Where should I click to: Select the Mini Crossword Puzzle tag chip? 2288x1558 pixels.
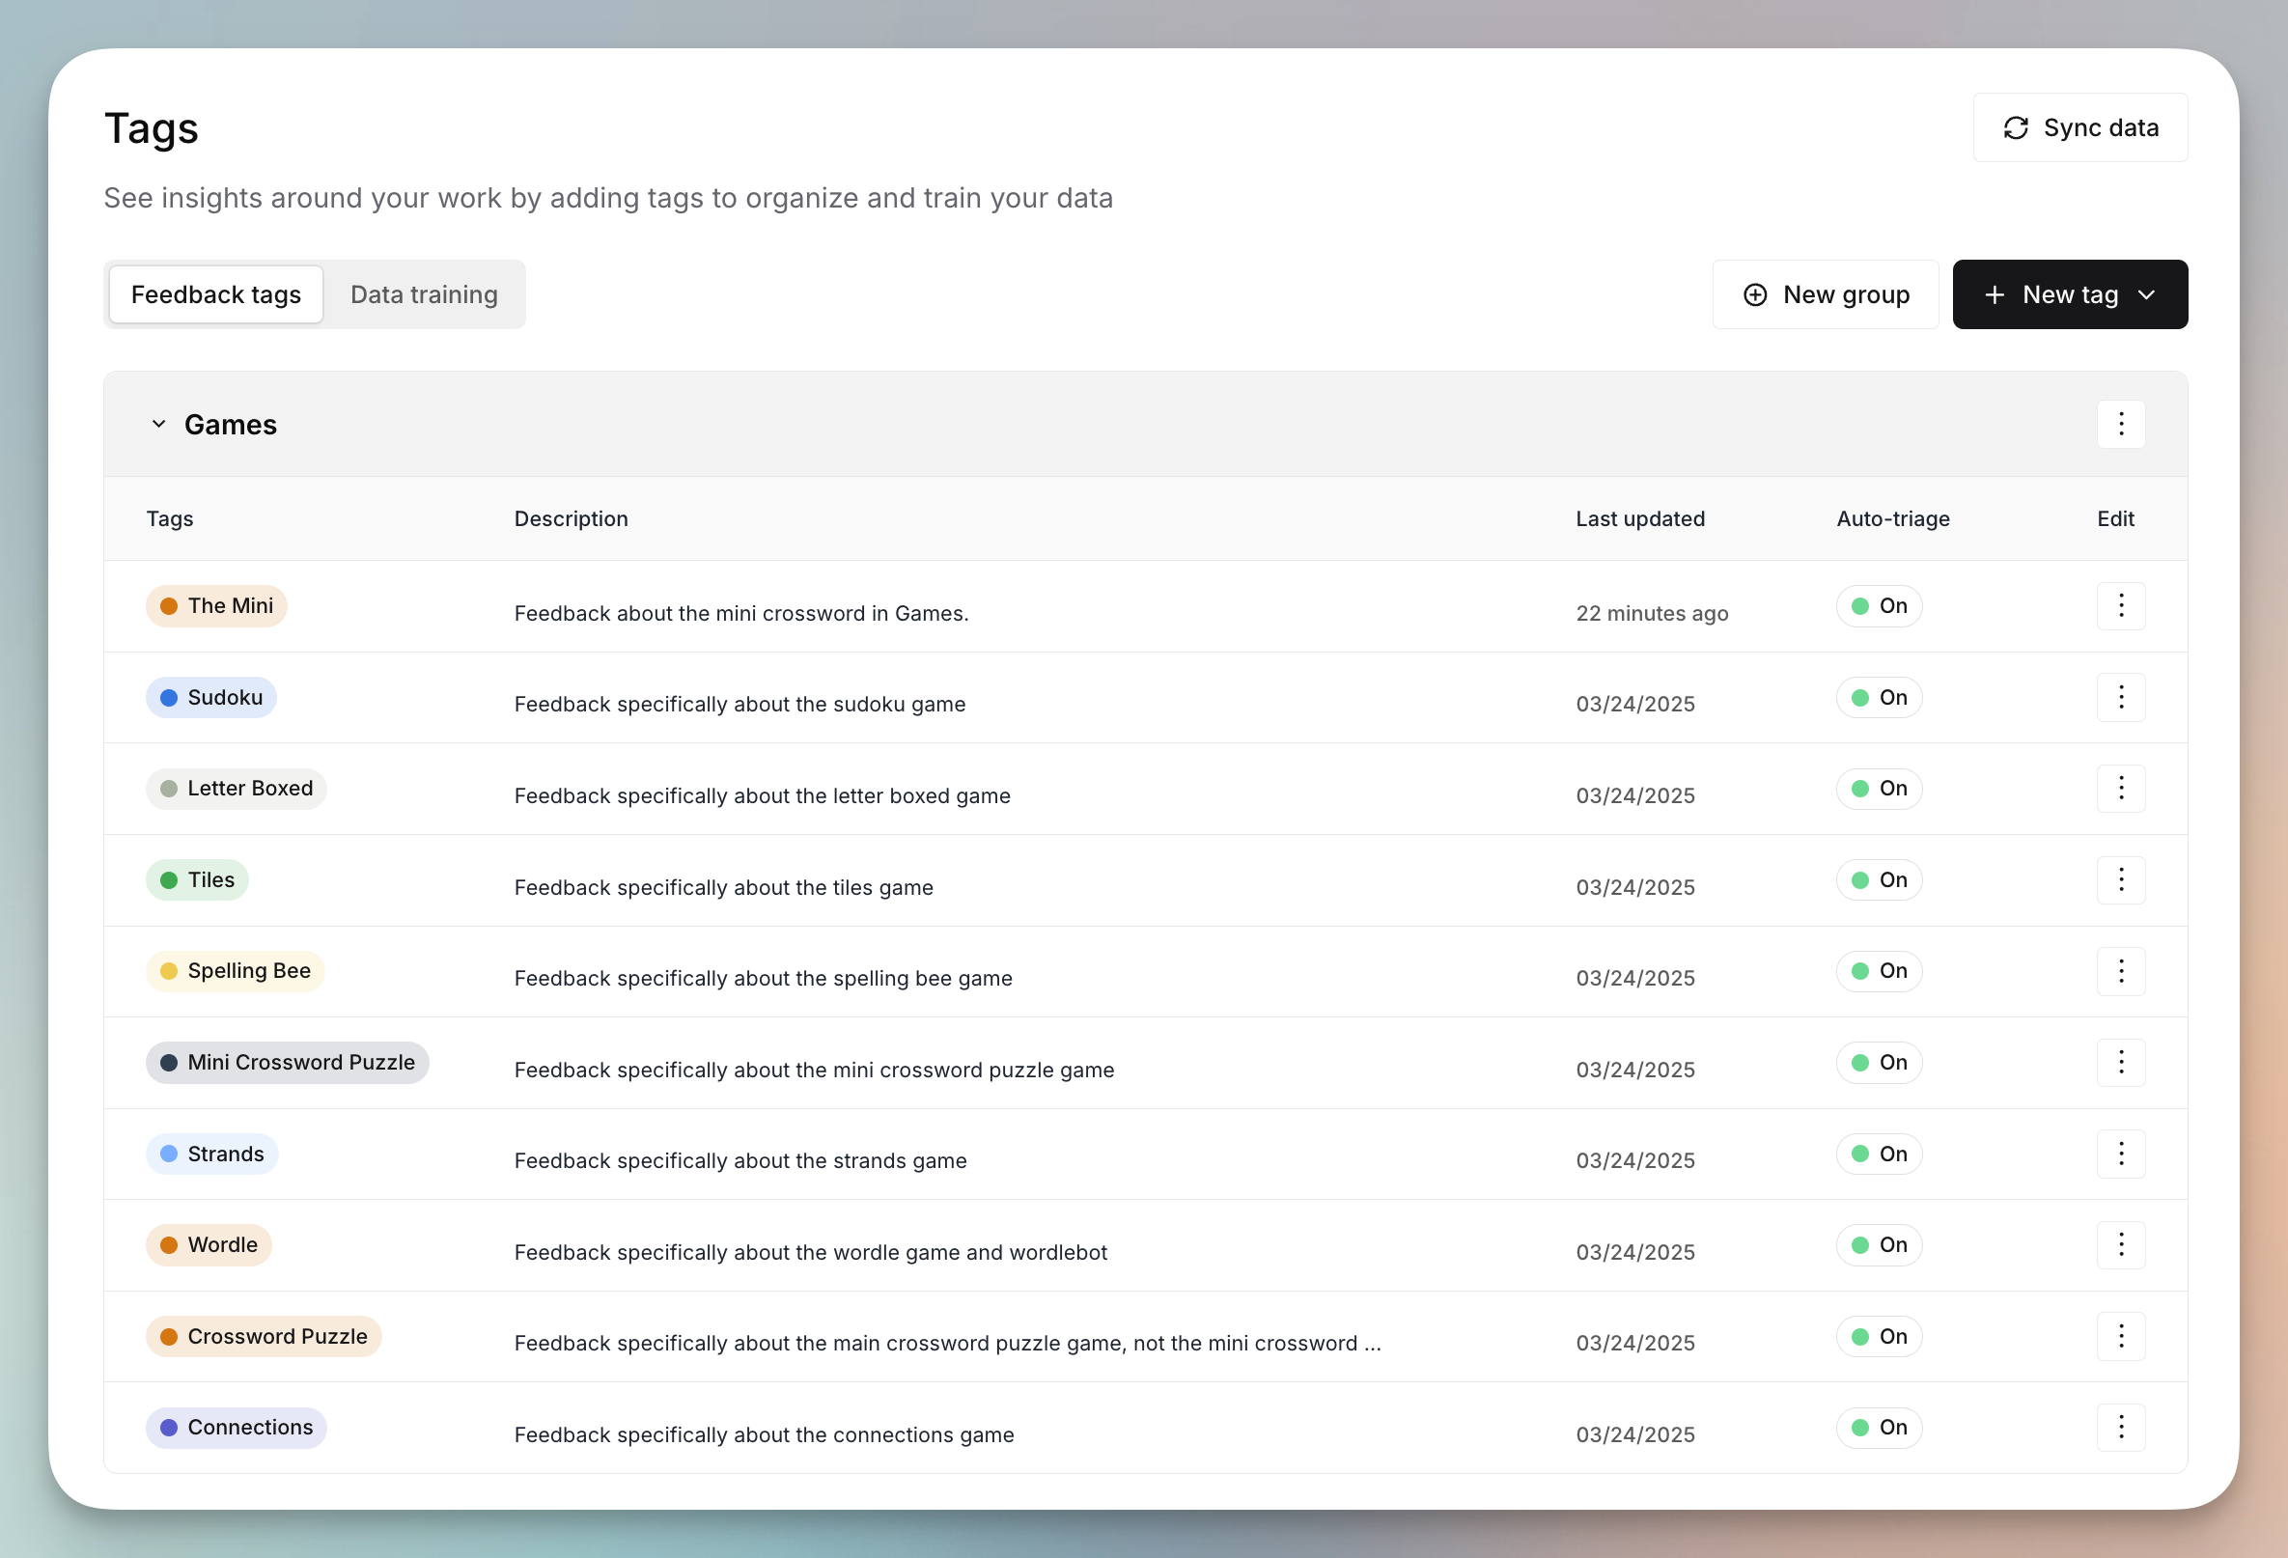(x=288, y=1063)
